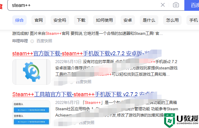
Task: Open the steam++官方版下载 result title
Action: [80, 53]
